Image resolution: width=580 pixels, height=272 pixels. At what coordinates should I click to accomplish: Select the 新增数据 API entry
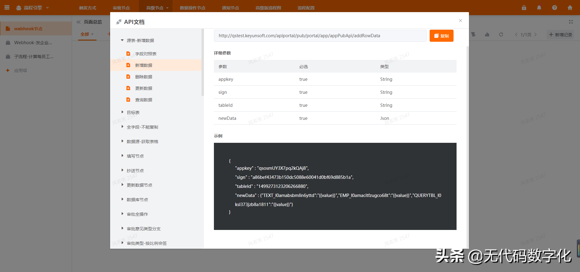click(x=156, y=65)
